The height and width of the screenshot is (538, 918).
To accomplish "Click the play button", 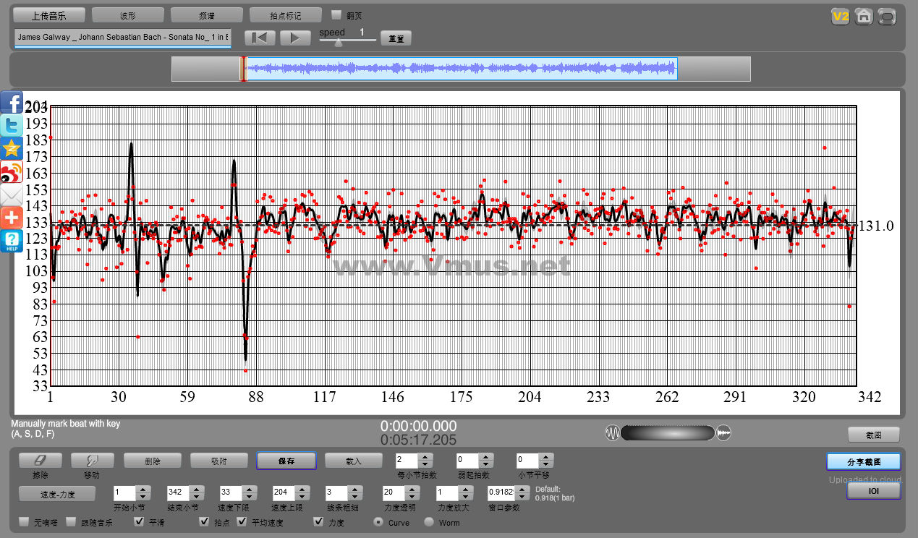I will point(295,38).
